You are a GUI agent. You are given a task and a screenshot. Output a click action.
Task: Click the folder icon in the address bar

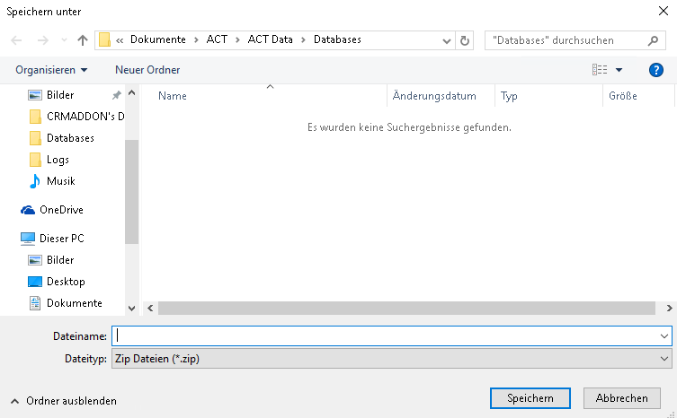104,40
